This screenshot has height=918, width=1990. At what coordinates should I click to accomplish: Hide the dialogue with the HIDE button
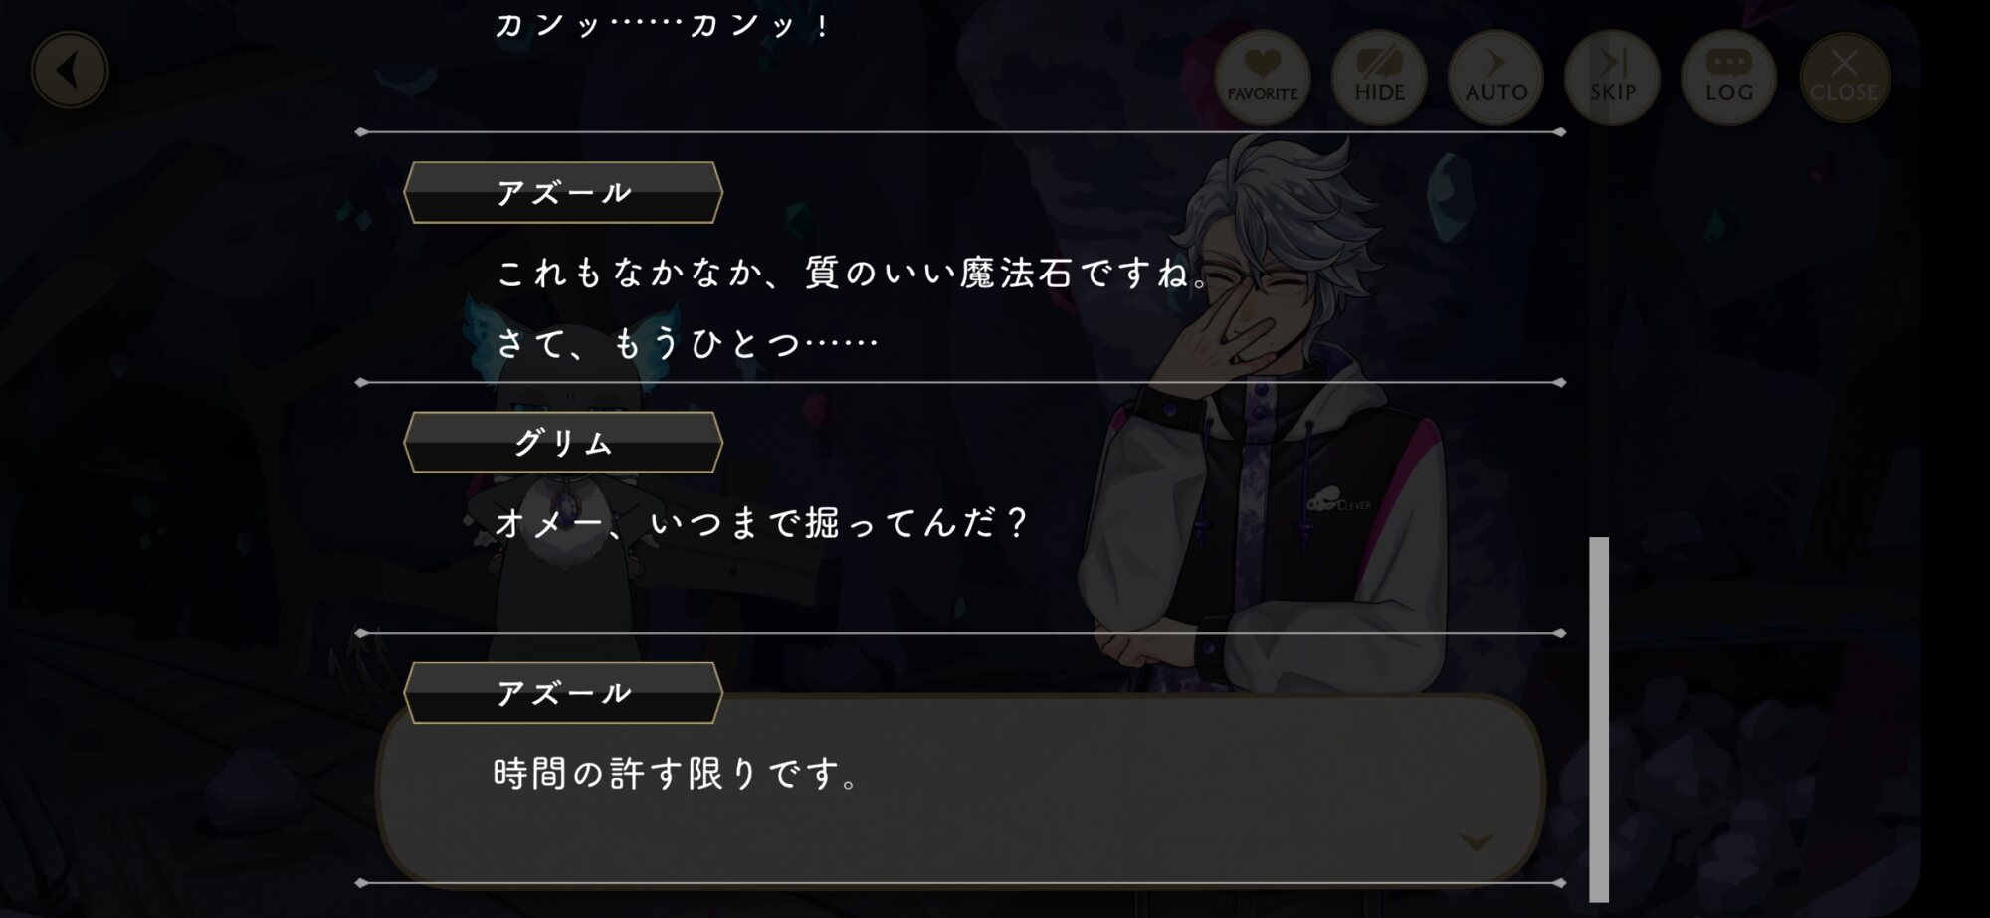(1379, 78)
